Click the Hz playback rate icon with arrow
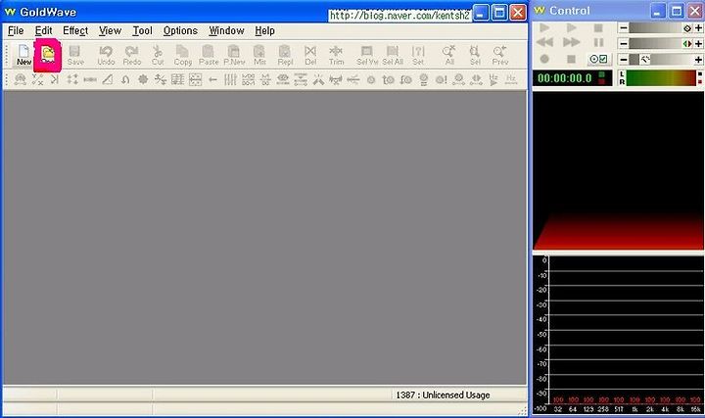The image size is (705, 418). tap(493, 79)
